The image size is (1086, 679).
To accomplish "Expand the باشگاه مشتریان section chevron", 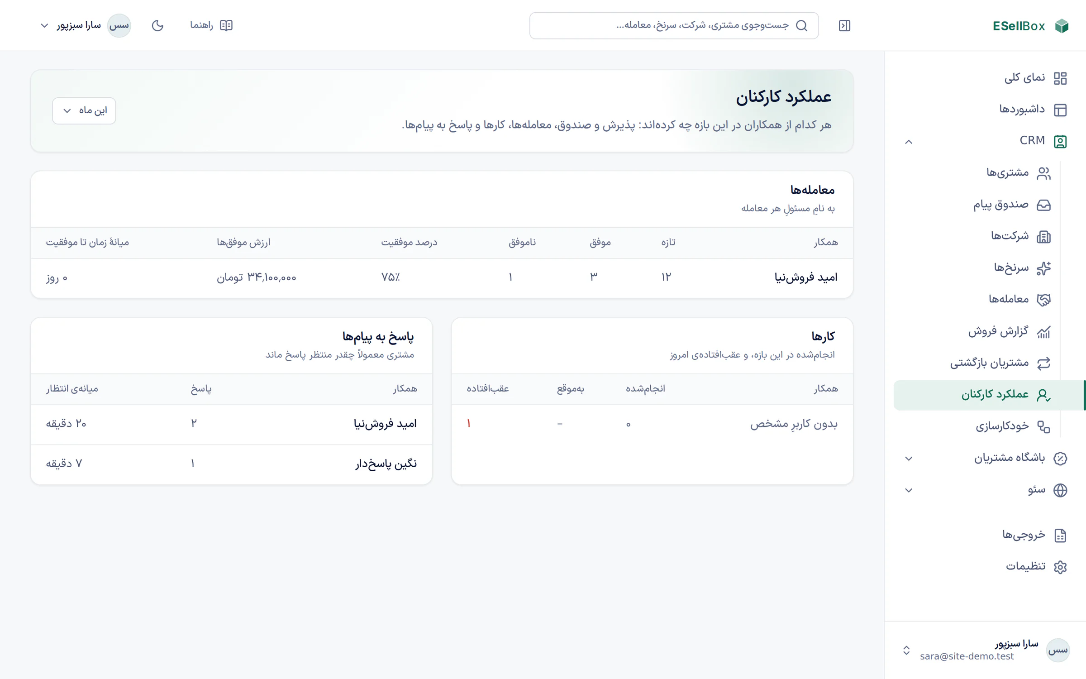I will point(909,459).
